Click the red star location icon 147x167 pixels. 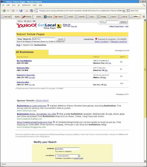tap(96, 39)
